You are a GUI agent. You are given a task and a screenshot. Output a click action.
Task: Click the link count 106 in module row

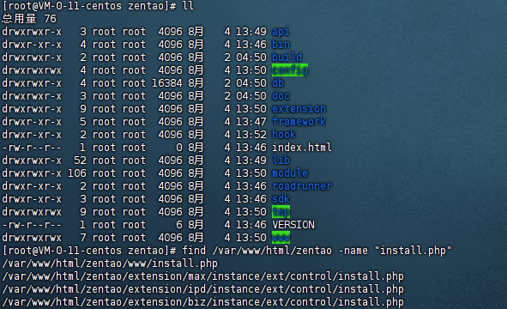tap(77, 173)
